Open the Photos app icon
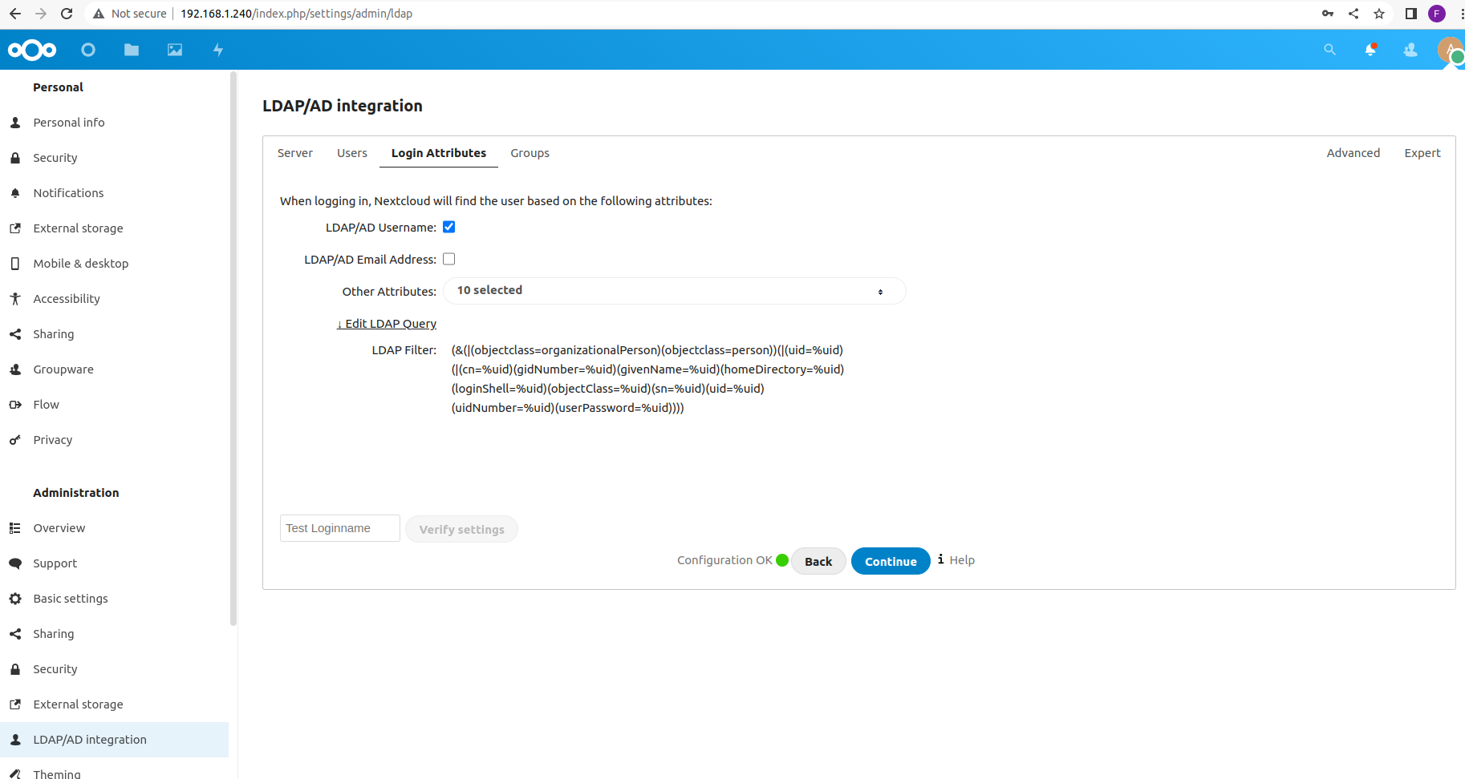The width and height of the screenshot is (1465, 779). (x=175, y=50)
